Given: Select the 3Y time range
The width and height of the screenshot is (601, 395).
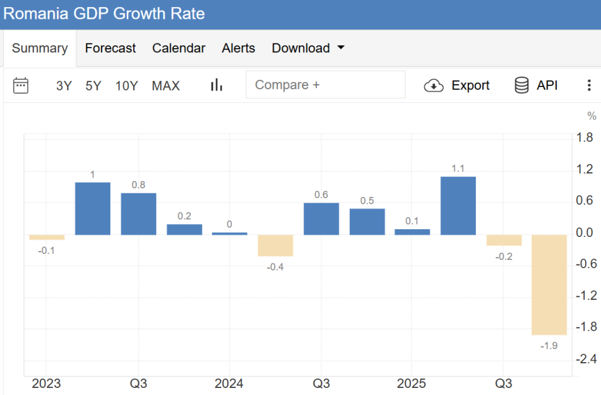Looking at the screenshot, I should point(63,86).
